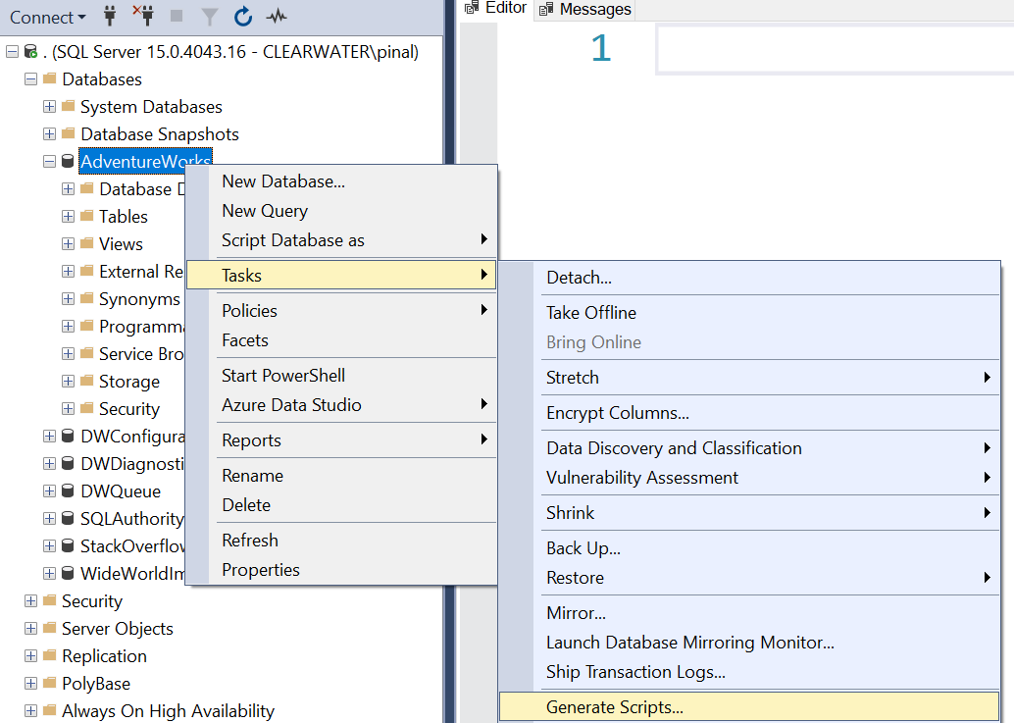The width and height of the screenshot is (1014, 723).
Task: Click the System Databases folder icon
Action: coord(69,106)
